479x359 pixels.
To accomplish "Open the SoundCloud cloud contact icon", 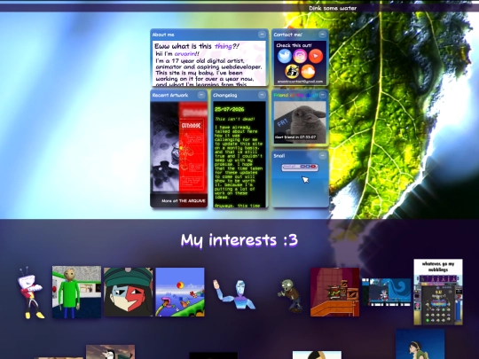I will point(308,72).
